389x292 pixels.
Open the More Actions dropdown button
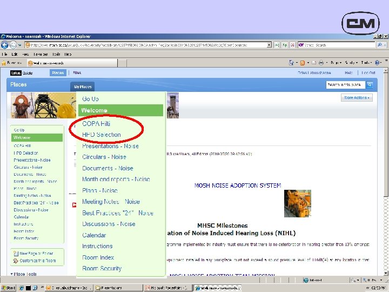pyautogui.click(x=357, y=97)
